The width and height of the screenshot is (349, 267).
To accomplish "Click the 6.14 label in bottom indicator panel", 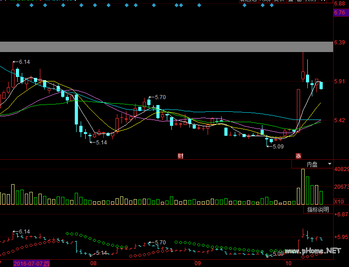I will [x=24, y=232].
